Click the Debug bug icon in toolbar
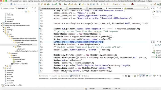Image resolution: width=161 pixels, height=90 pixels. [x=53, y=4]
